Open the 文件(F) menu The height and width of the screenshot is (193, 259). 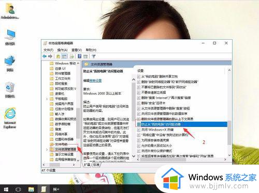pos(48,50)
